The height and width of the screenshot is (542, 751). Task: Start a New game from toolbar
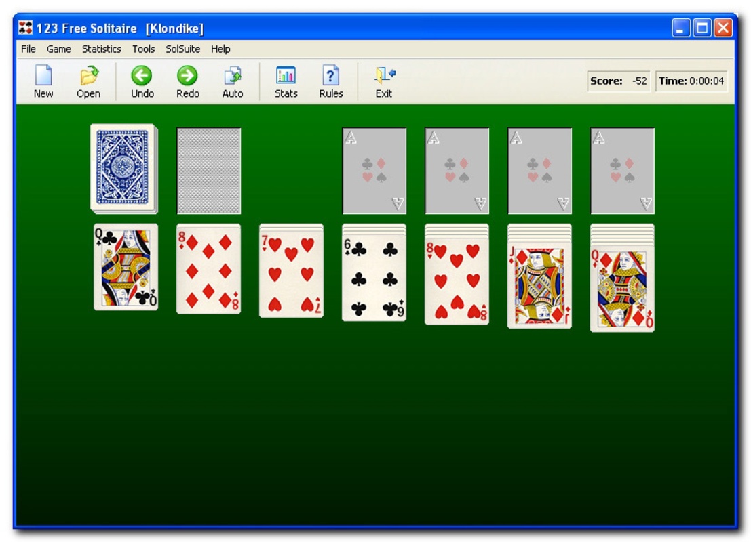pyautogui.click(x=43, y=81)
